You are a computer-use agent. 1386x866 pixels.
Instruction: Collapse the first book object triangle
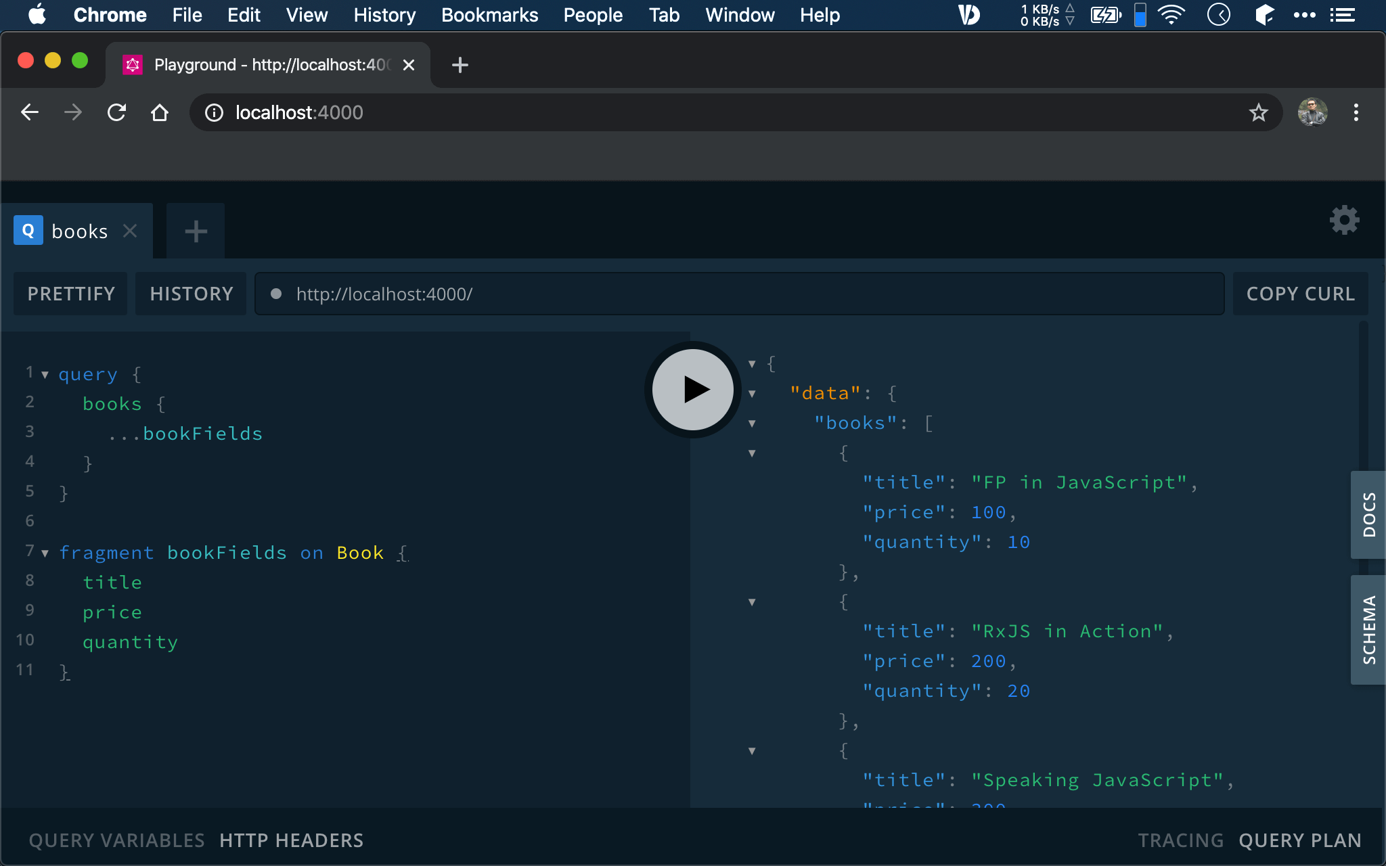(x=753, y=452)
